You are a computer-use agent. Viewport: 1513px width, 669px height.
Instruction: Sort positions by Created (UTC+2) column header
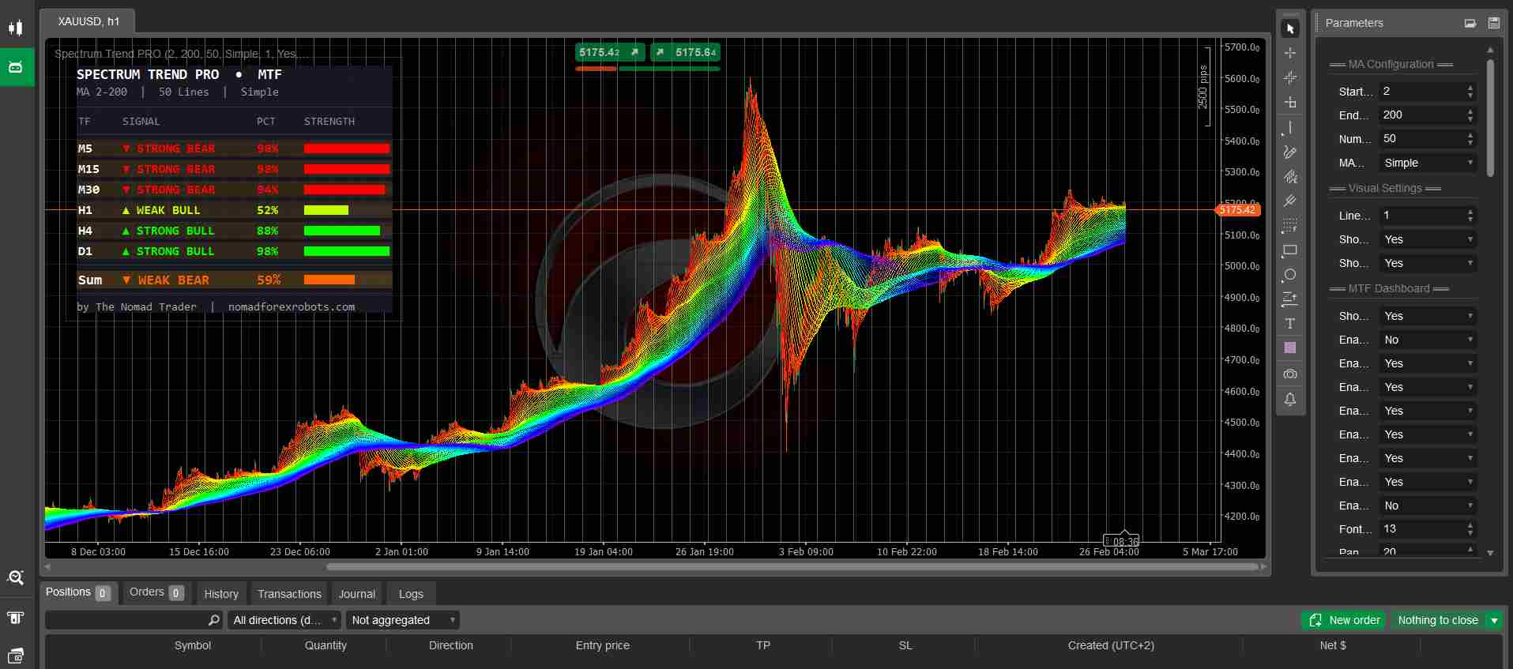(1111, 645)
